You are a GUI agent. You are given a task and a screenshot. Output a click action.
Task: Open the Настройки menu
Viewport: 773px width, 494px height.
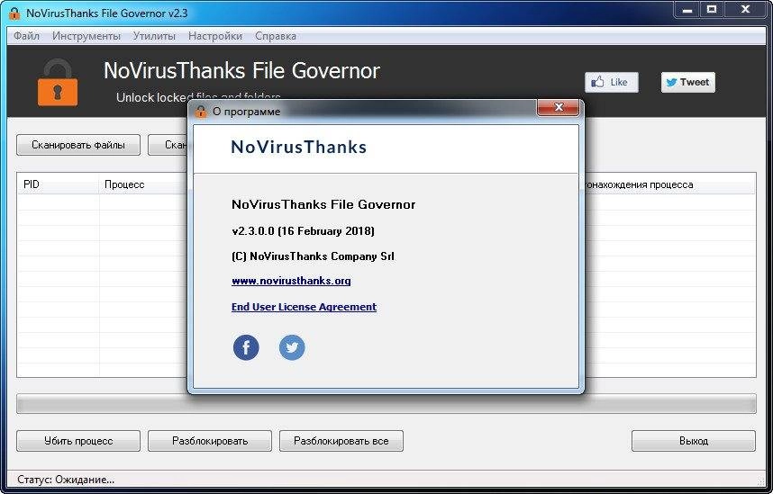(215, 36)
